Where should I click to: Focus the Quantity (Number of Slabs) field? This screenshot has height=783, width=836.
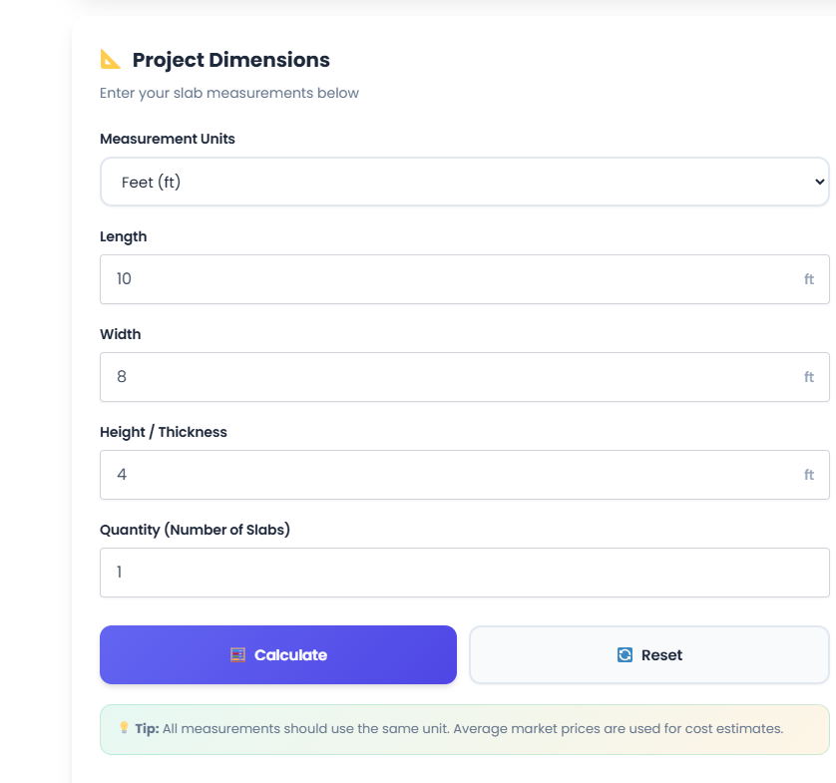pyautogui.click(x=464, y=573)
